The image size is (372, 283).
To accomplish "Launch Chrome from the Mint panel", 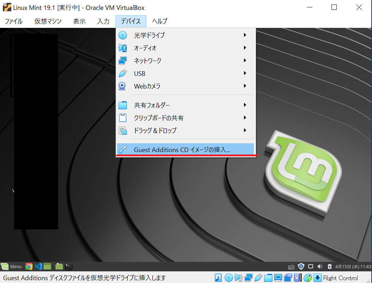I will tap(29, 267).
